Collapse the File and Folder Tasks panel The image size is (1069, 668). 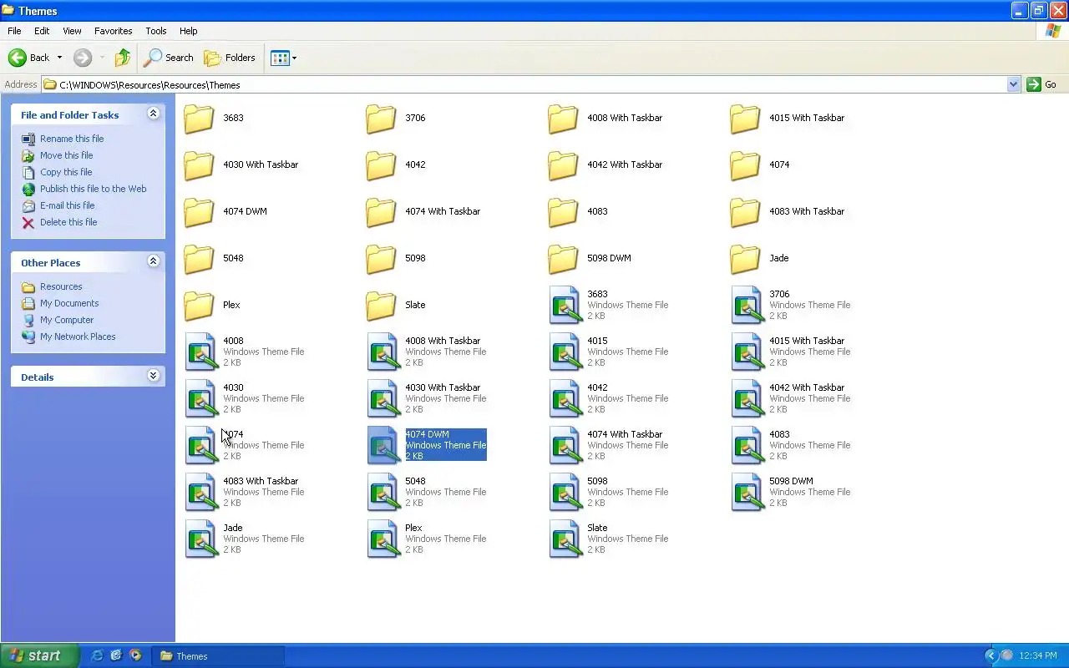153,114
